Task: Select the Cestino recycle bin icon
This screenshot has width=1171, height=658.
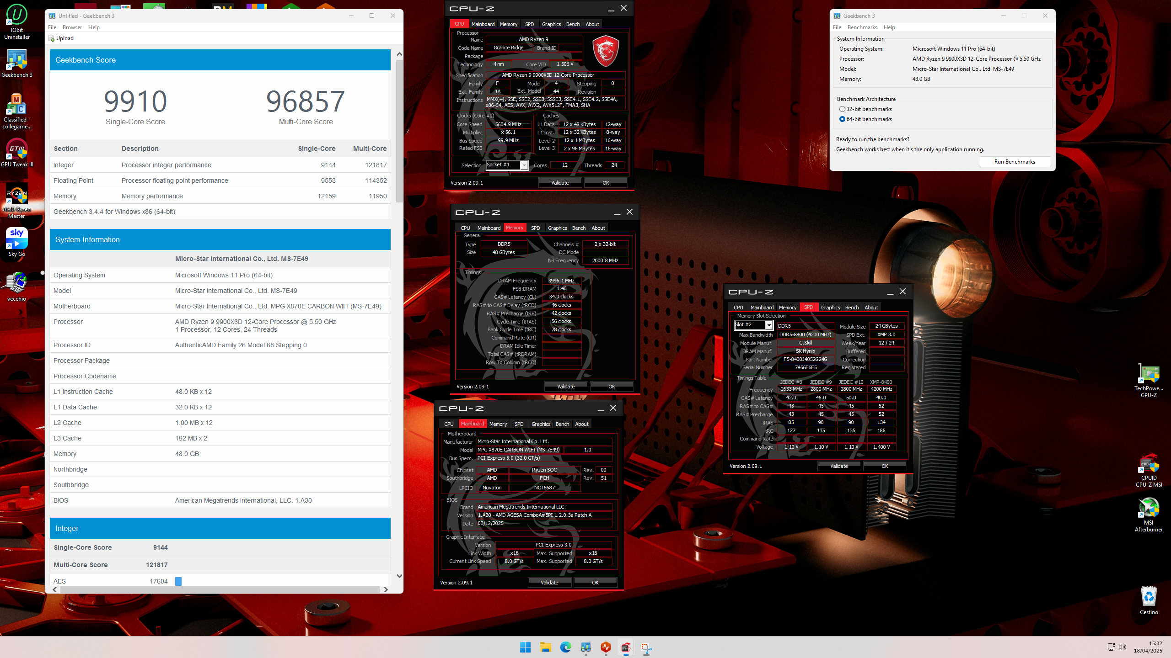Action: [1149, 600]
